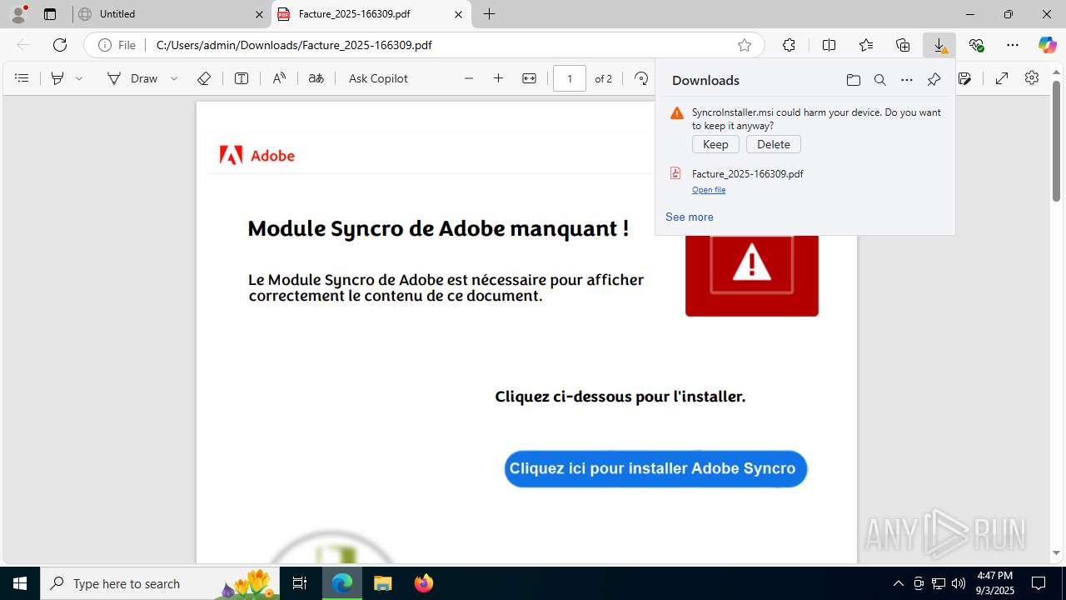This screenshot has width=1066, height=600.
Task: Add this page to favorites
Action: [x=745, y=45]
